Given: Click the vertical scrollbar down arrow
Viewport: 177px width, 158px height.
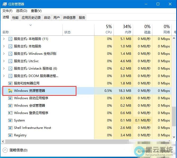Looking at the screenshot, I should click(174, 137).
